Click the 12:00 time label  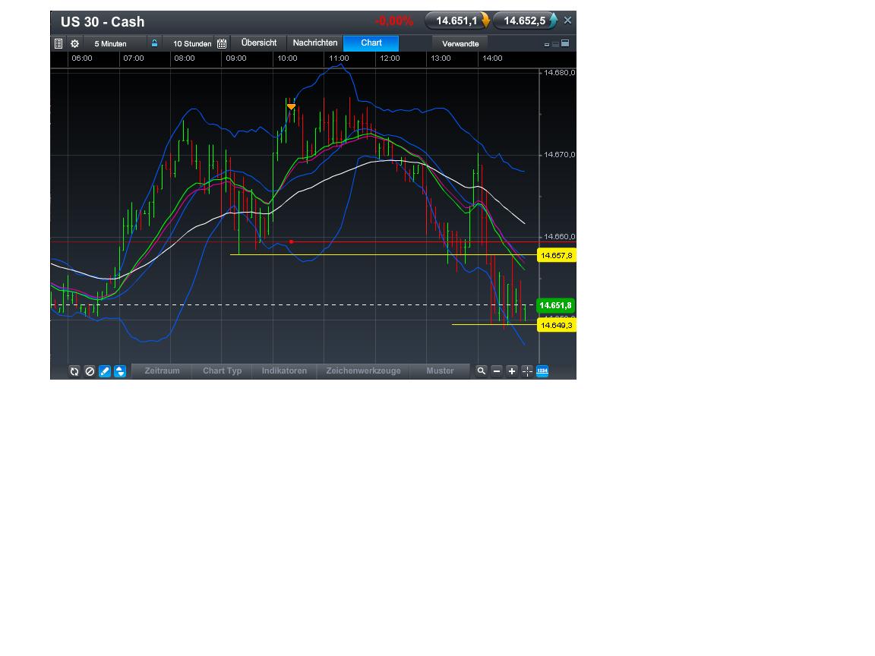coord(390,58)
